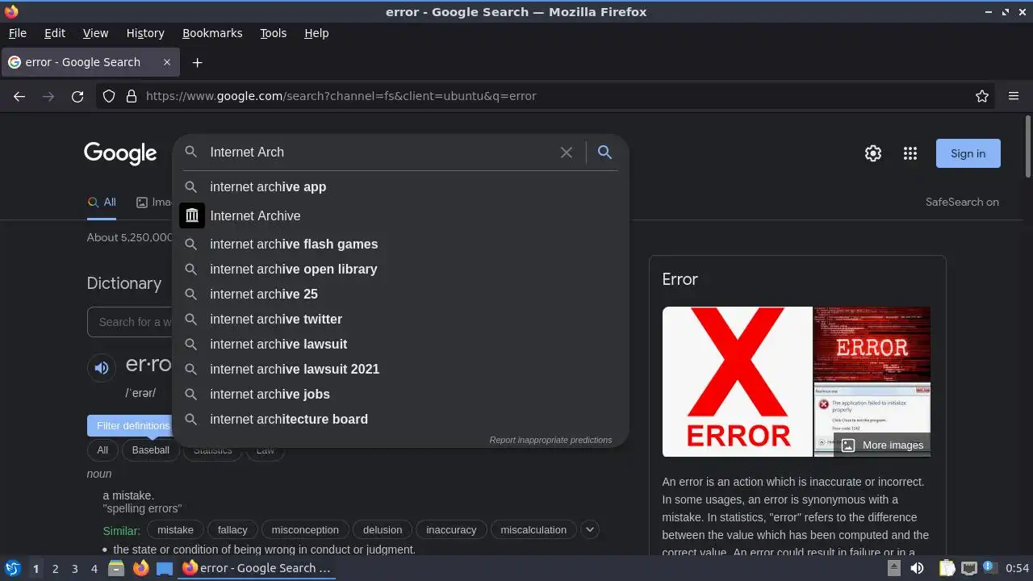Expand more similar words chevron
The width and height of the screenshot is (1033, 581).
[x=590, y=530]
